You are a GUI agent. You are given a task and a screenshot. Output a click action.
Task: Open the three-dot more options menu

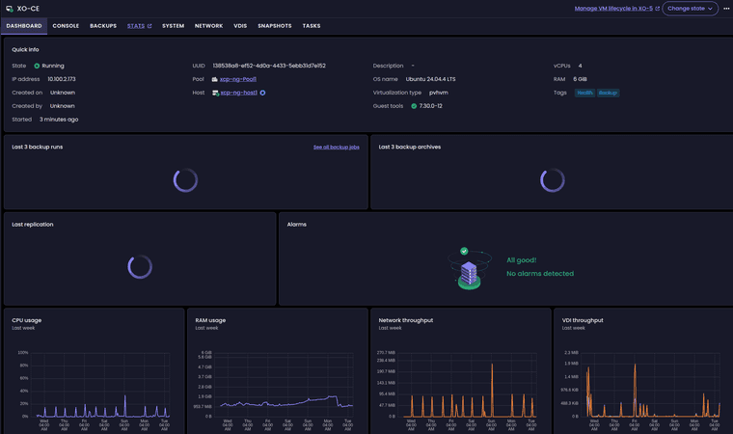click(x=725, y=8)
